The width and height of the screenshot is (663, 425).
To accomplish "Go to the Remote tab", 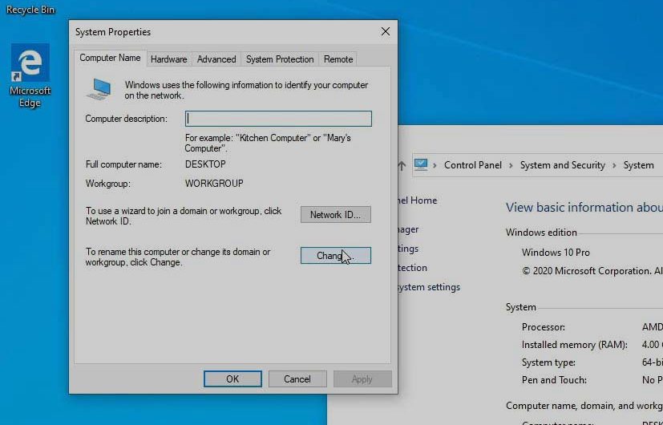I will [338, 59].
